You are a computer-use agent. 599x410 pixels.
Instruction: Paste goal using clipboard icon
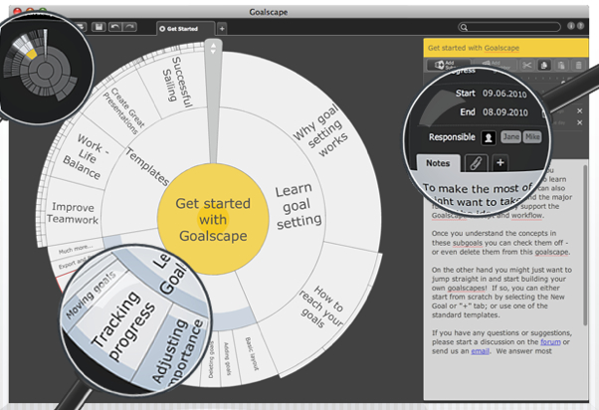click(561, 65)
